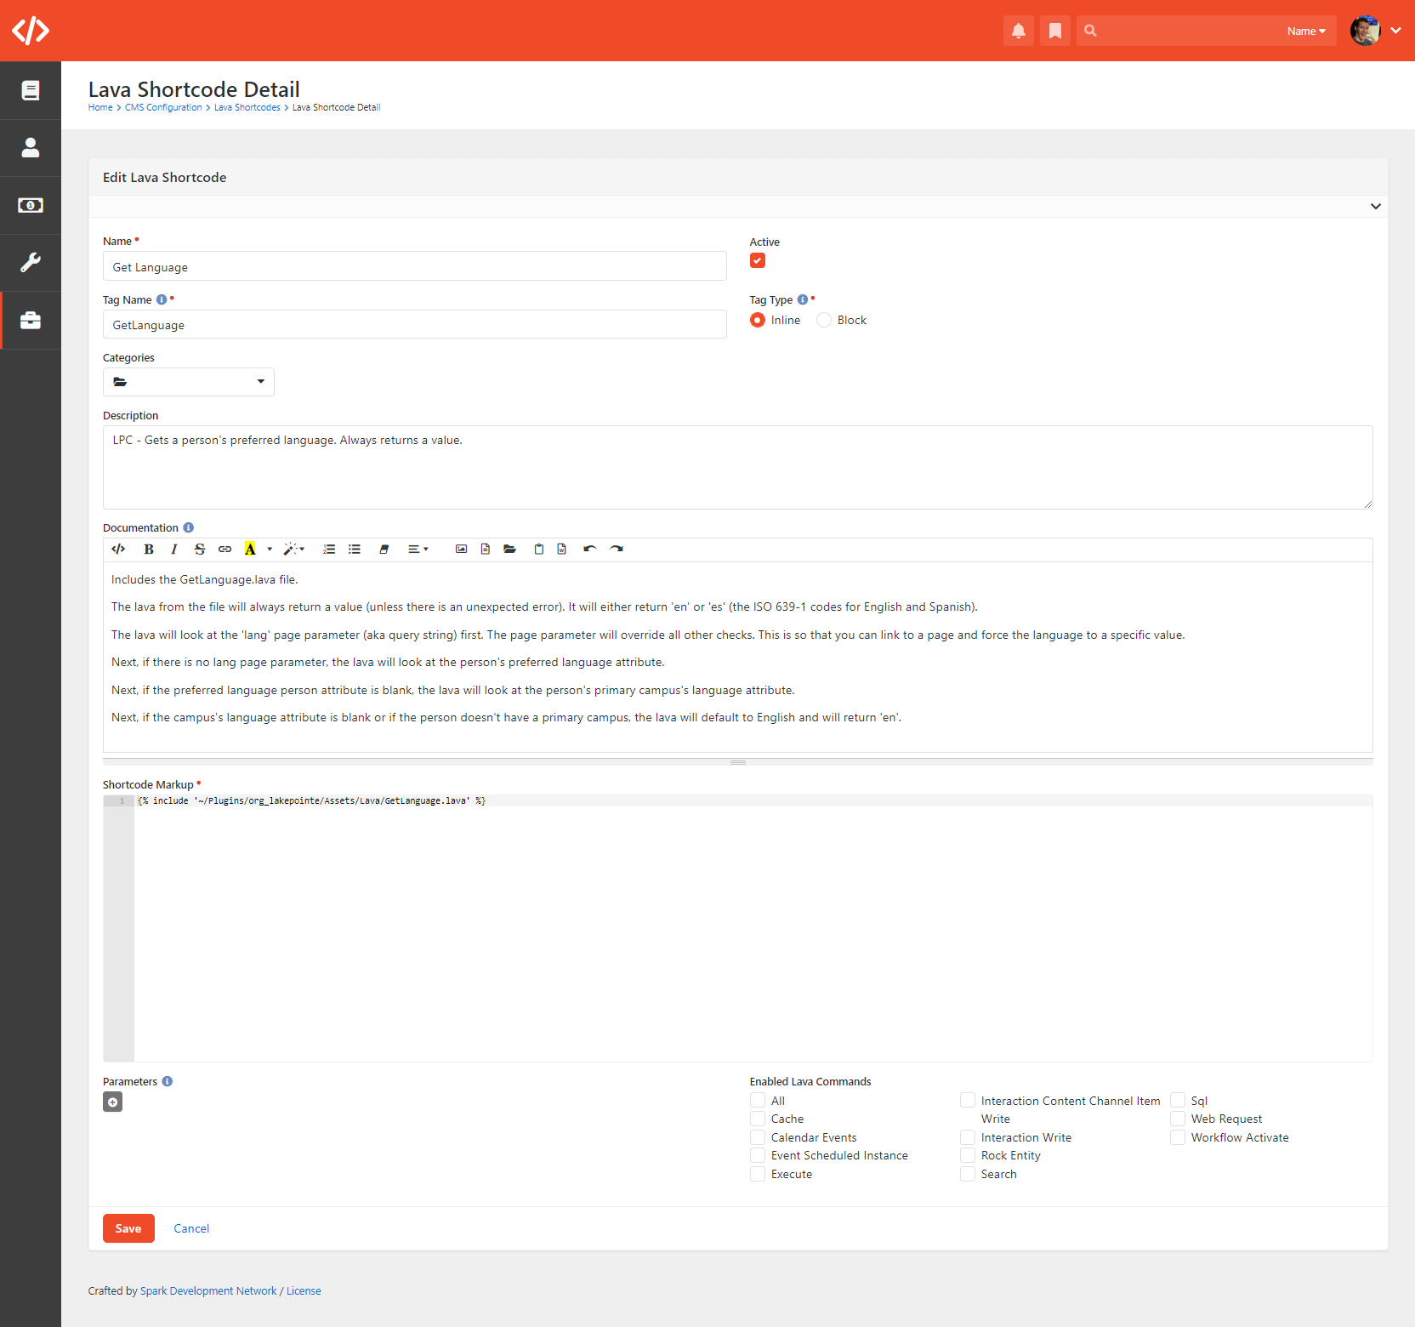Image resolution: width=1415 pixels, height=1327 pixels.
Task: Apply strikethrough in the Documentation toolbar
Action: (200, 550)
